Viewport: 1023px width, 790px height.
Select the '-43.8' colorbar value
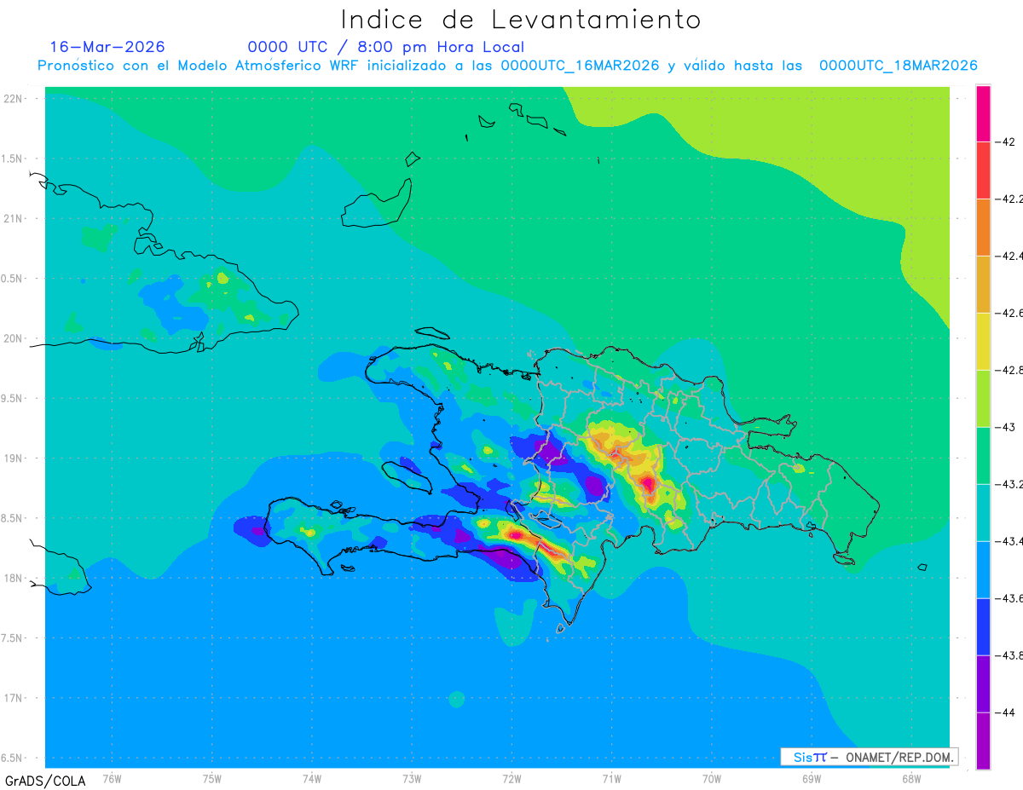(x=1011, y=655)
